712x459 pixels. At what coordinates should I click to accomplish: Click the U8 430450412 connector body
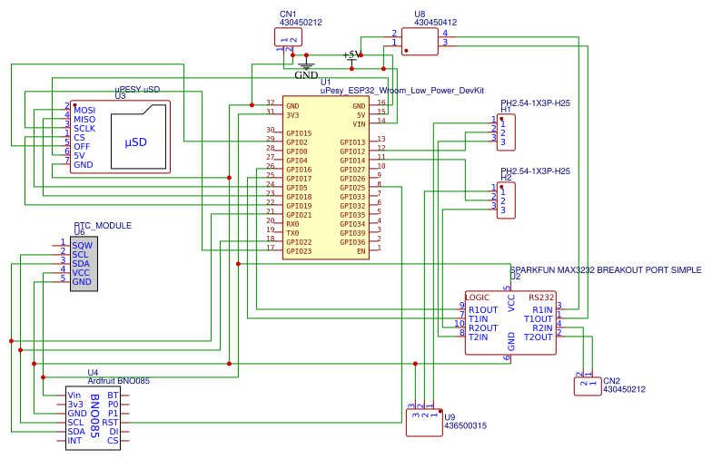pyautogui.click(x=420, y=42)
